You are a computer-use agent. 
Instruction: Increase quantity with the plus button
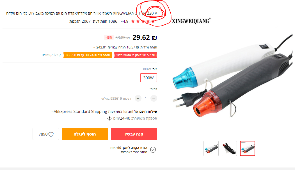pos(138,98)
